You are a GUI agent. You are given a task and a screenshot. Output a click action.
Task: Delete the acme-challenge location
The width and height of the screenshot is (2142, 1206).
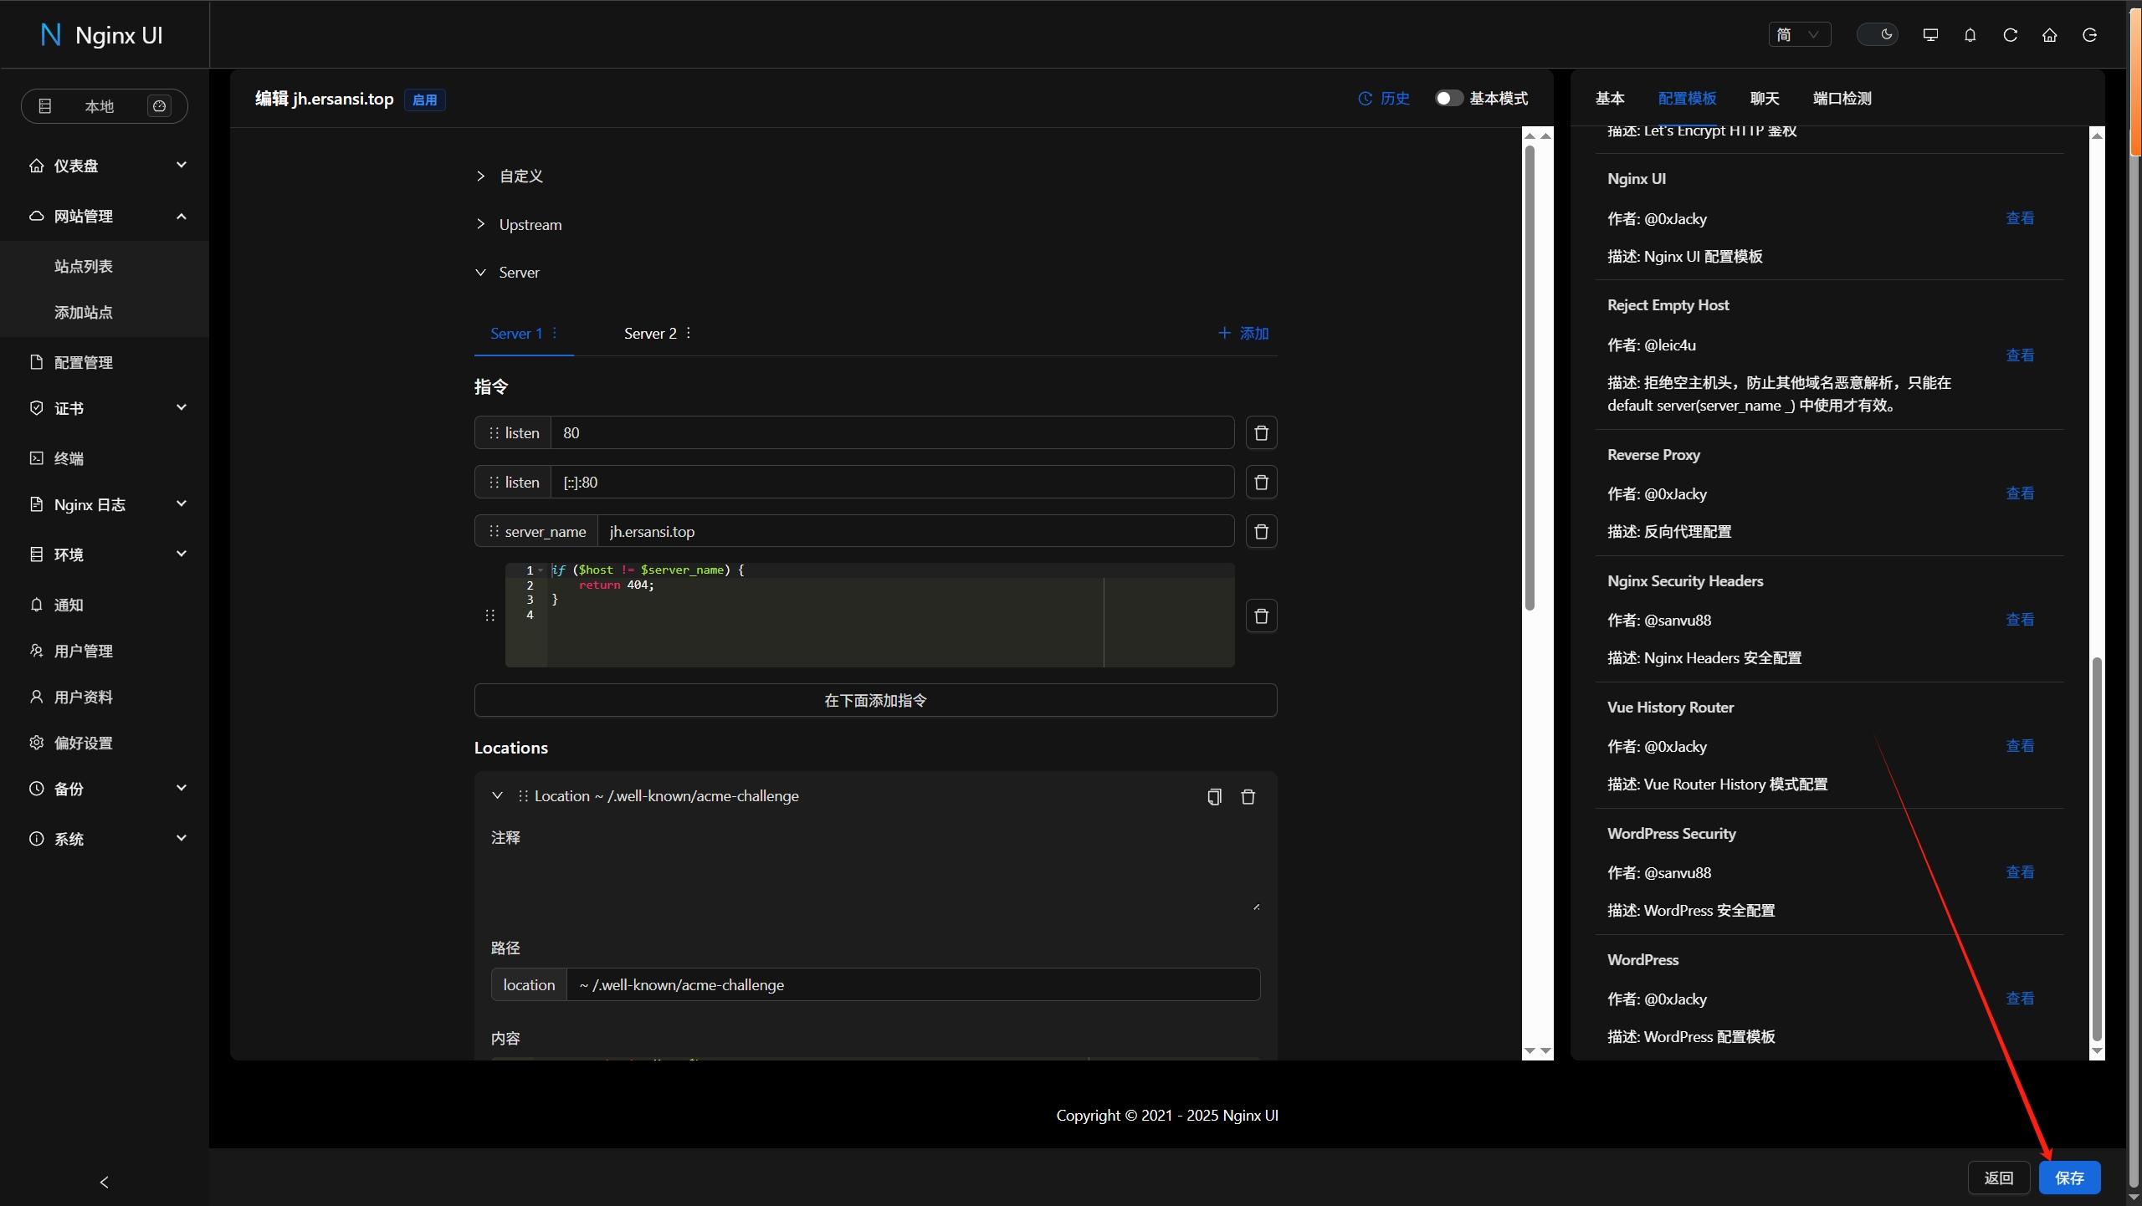1248,796
